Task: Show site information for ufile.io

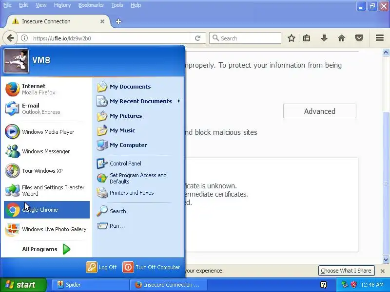Action: coord(24,38)
